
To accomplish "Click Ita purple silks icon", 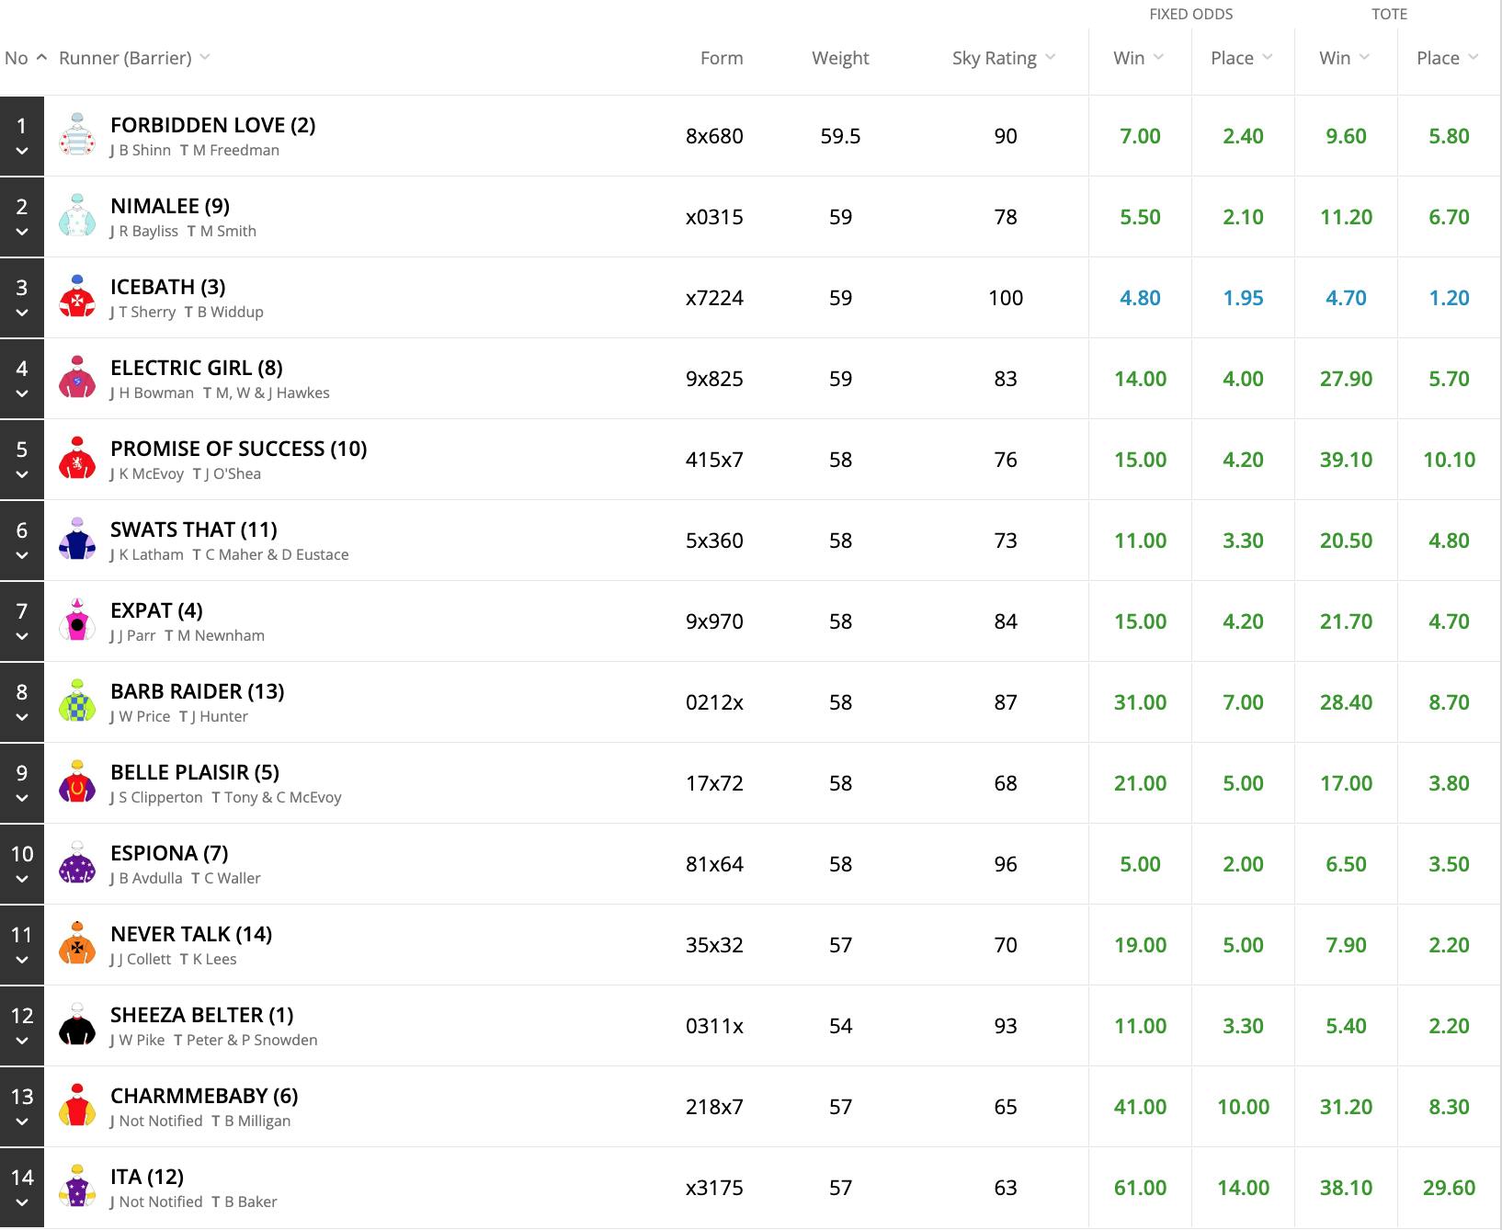I will 77,1187.
